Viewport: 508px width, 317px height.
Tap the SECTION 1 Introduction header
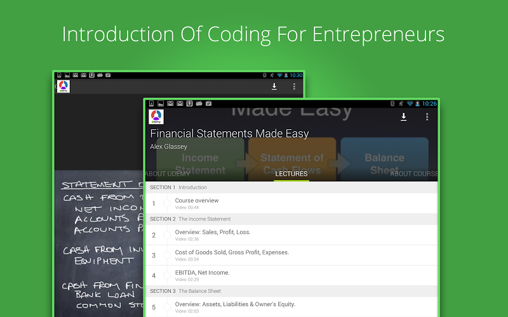tap(291, 187)
